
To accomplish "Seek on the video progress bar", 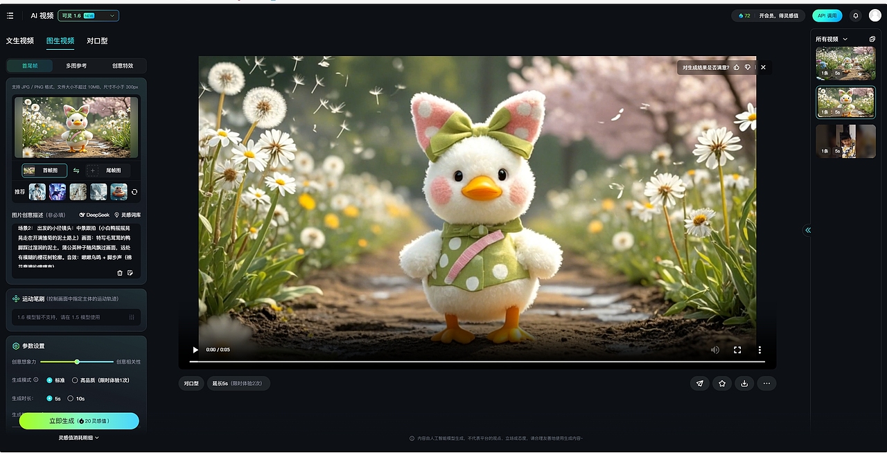I will pos(477,362).
